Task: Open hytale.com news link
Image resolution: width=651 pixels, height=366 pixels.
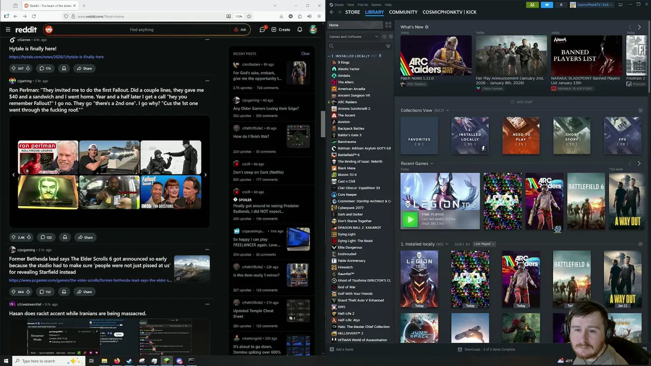Action: click(x=56, y=57)
